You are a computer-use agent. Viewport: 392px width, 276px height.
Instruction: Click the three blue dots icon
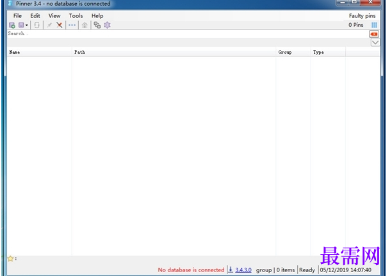[72, 25]
